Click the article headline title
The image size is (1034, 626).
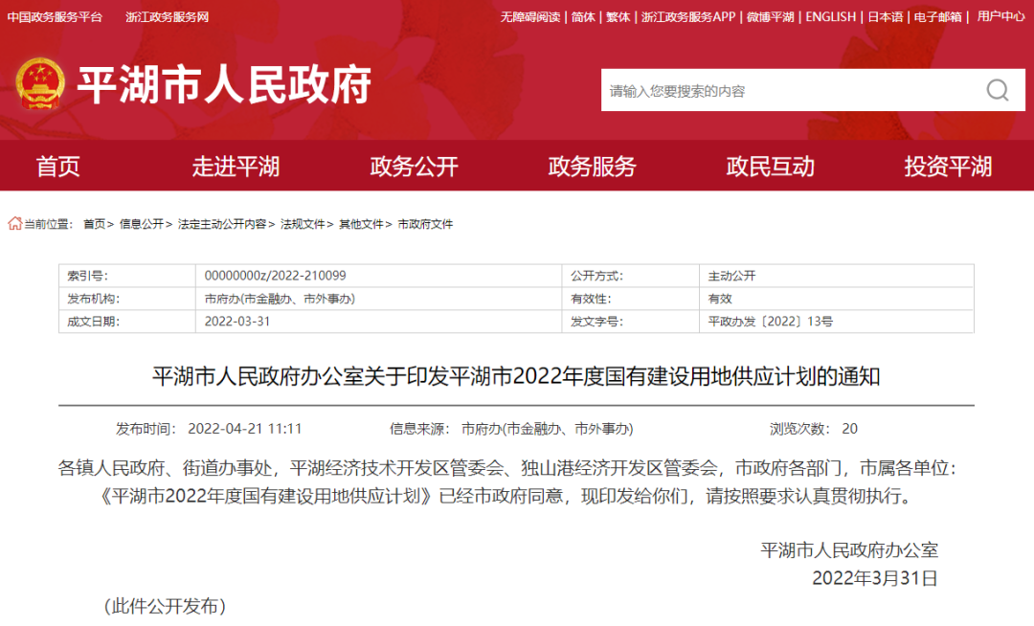(516, 376)
